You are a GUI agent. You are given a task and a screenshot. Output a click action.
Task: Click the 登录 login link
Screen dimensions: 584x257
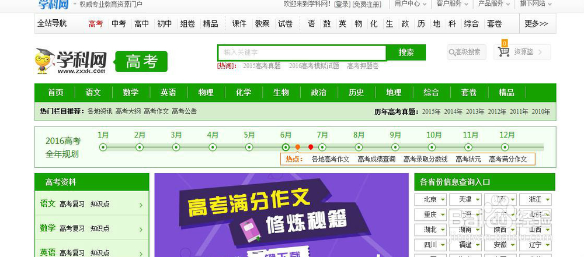click(x=342, y=4)
